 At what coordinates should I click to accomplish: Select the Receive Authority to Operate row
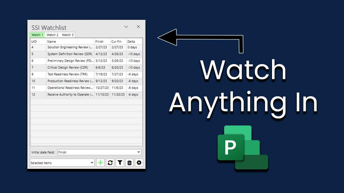coord(86,95)
